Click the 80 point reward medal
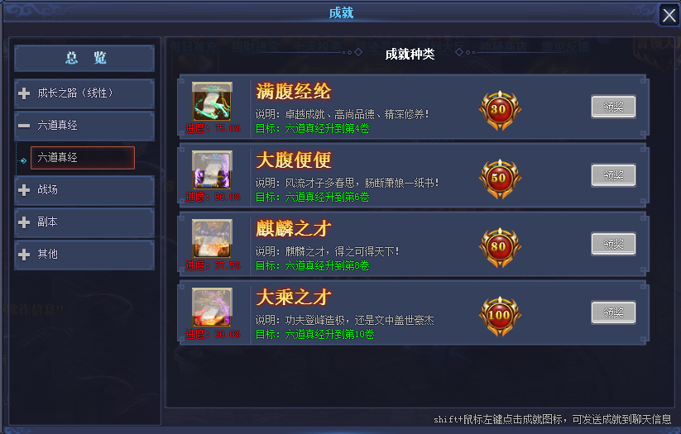The height and width of the screenshot is (434, 681). pyautogui.click(x=500, y=247)
